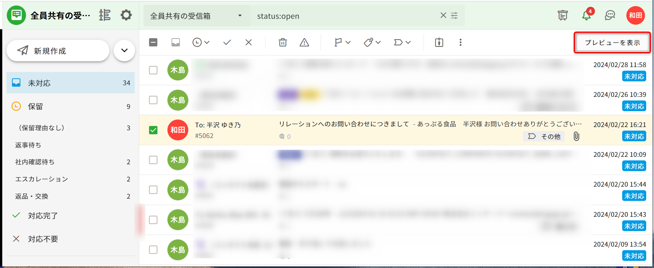Uncheck the selected message #5062 checkbox

coord(153,130)
